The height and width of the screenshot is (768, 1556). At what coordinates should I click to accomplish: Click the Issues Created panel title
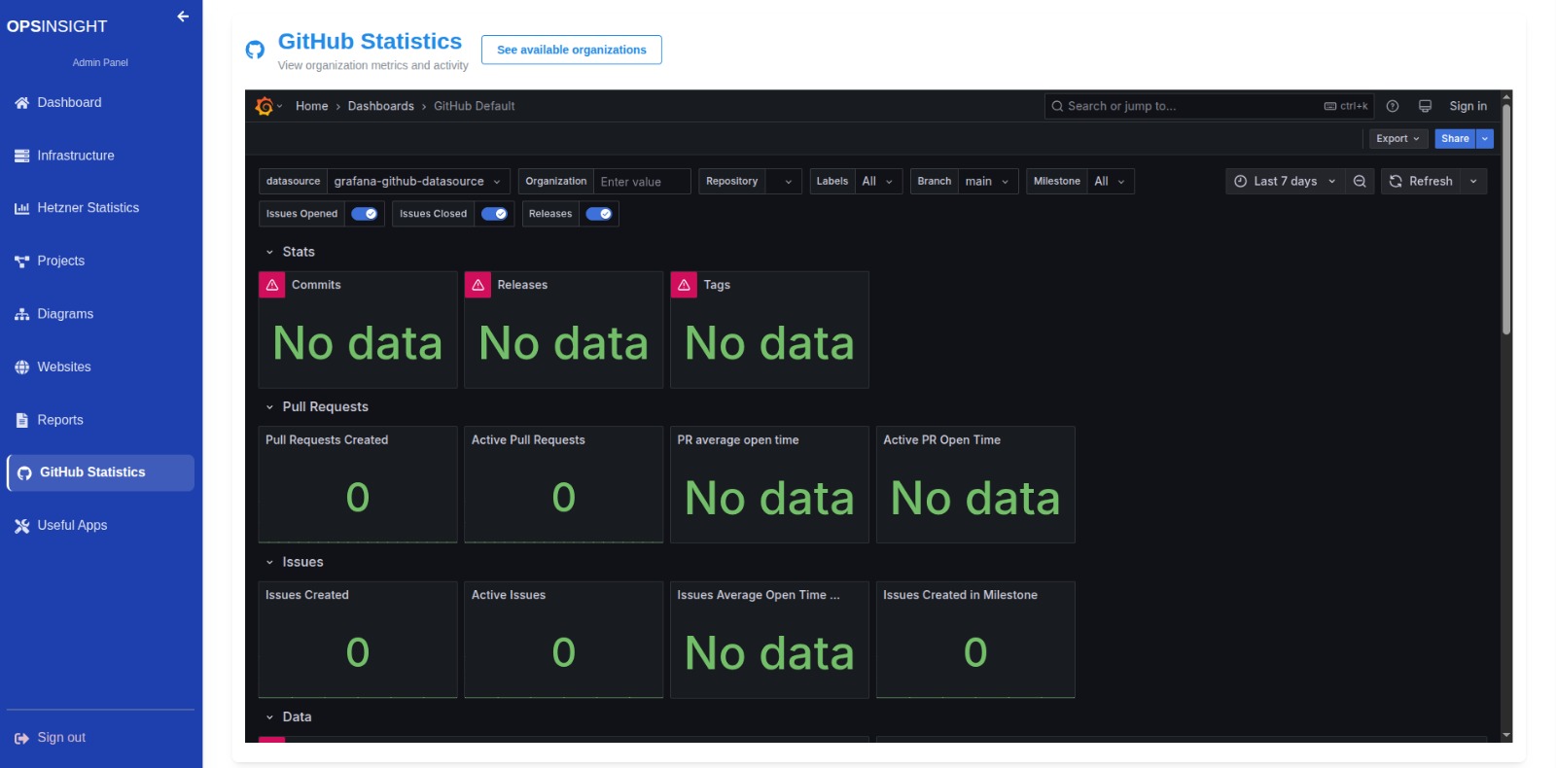[307, 595]
